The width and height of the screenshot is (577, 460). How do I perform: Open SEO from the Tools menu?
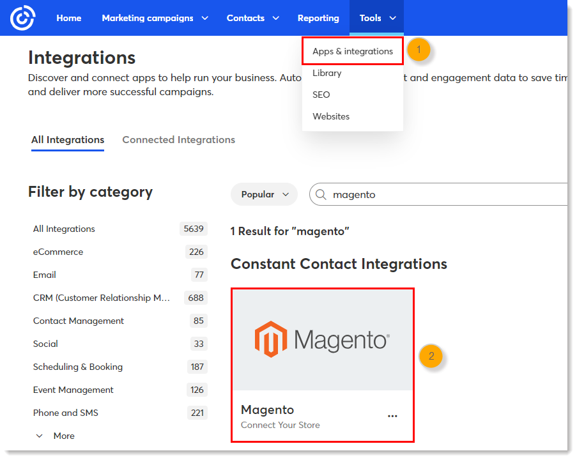(321, 95)
